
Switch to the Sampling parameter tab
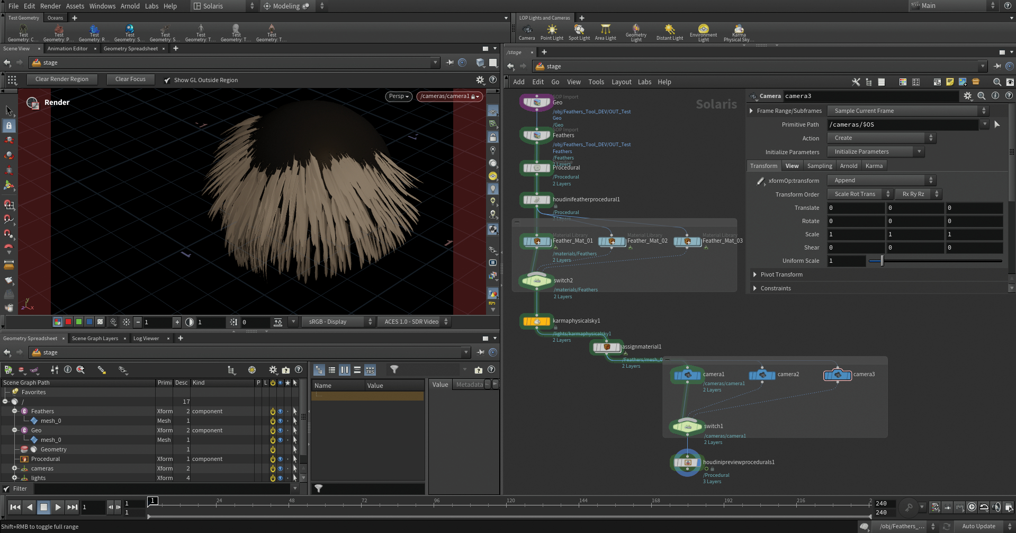pyautogui.click(x=819, y=166)
